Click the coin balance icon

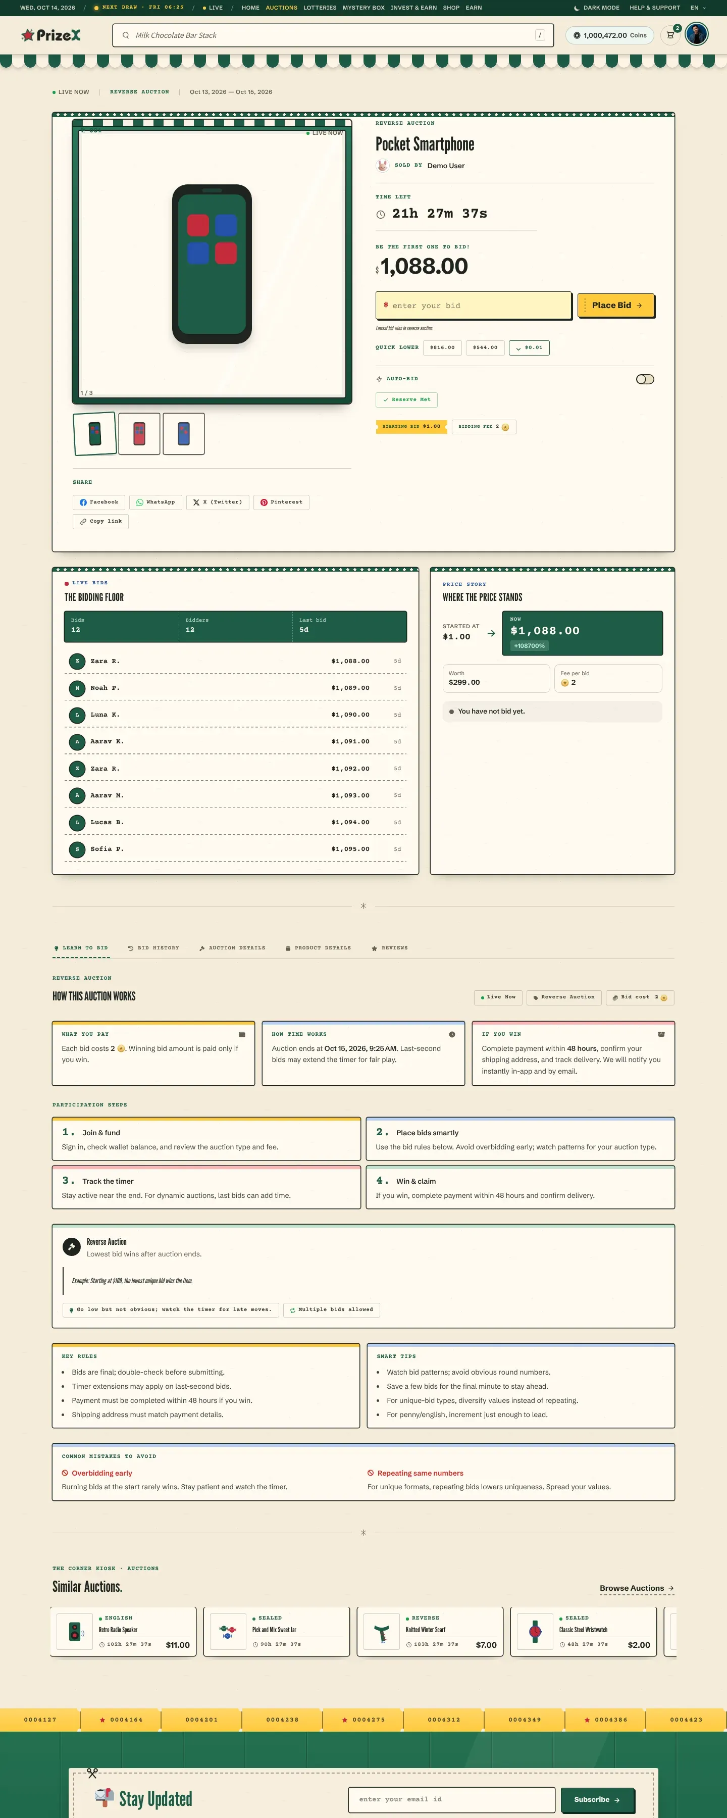click(577, 35)
